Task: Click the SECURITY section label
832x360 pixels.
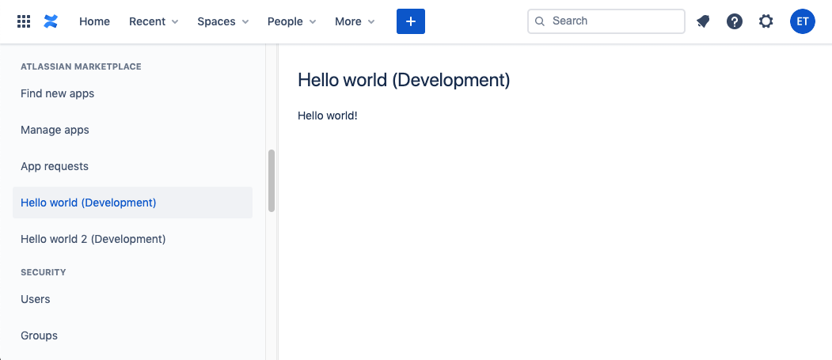Action: click(x=44, y=272)
